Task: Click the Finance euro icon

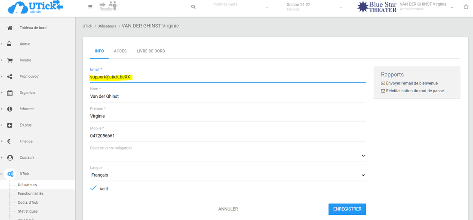Action: click(x=9, y=142)
